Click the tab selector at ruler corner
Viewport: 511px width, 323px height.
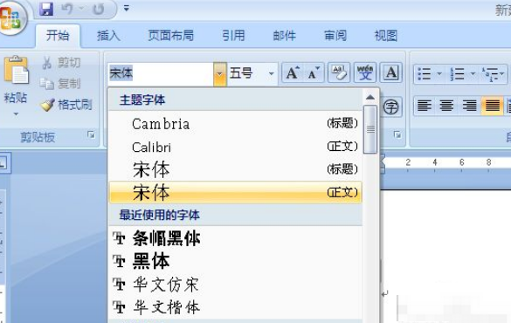pyautogui.click(x=3, y=162)
